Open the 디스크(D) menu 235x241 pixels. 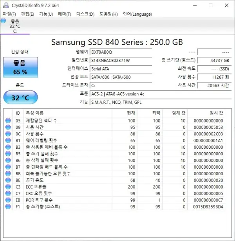[x=85, y=14]
